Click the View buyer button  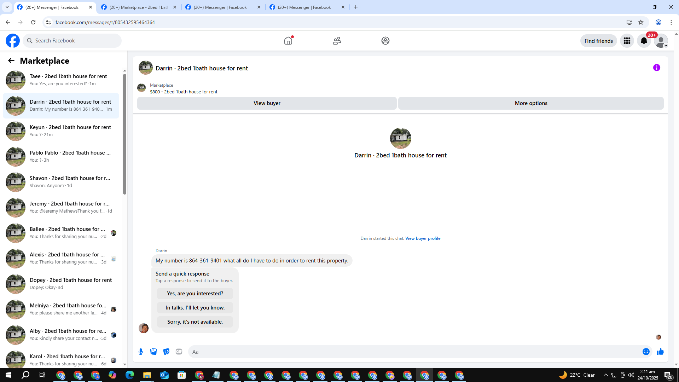pos(267,103)
